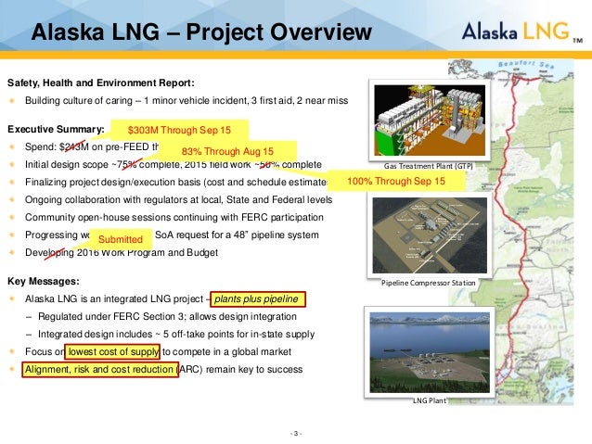Select the 'Integrated design includes ~ 5 off-take points' sub-bullet

tap(176, 335)
